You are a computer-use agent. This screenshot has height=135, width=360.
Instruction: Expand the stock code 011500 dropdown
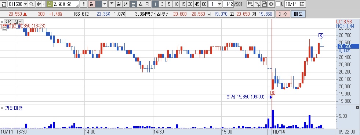tap(25, 4)
